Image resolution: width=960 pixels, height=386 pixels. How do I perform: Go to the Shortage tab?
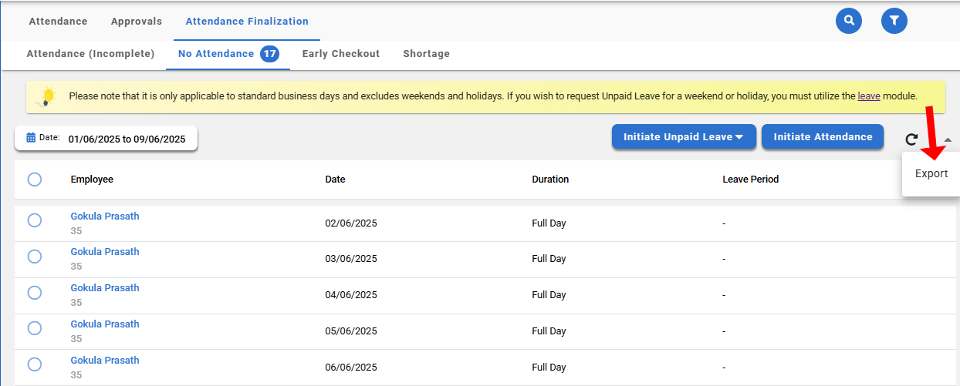[426, 54]
